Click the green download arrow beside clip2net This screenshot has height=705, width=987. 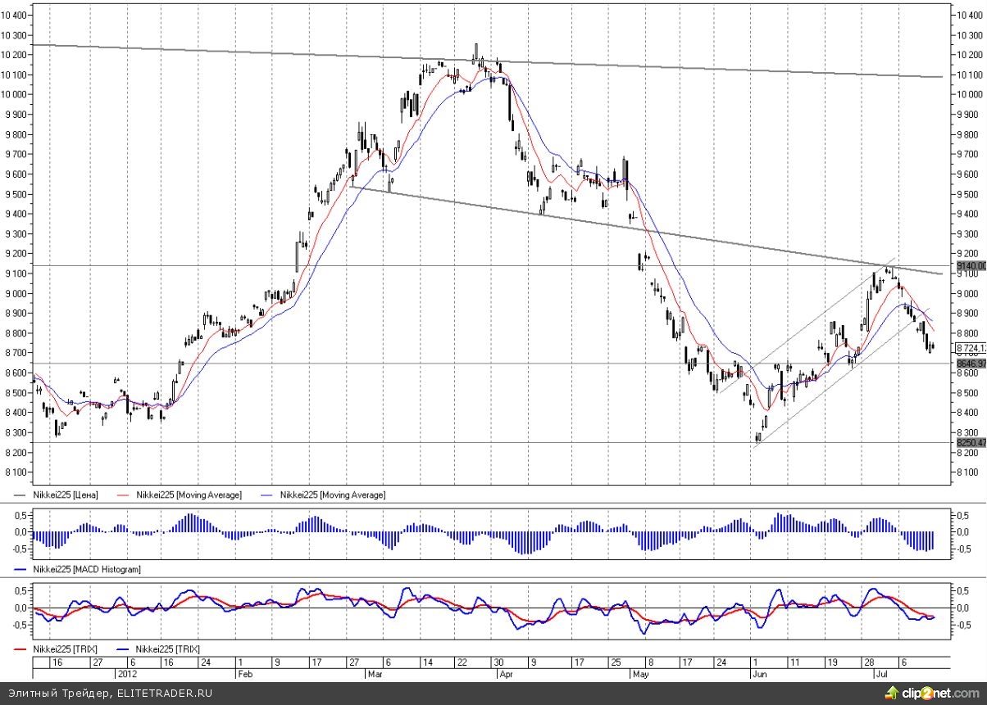point(890,693)
